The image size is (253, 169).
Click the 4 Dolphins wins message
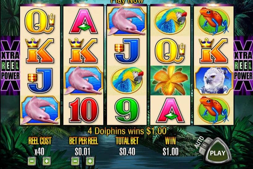point(127,131)
